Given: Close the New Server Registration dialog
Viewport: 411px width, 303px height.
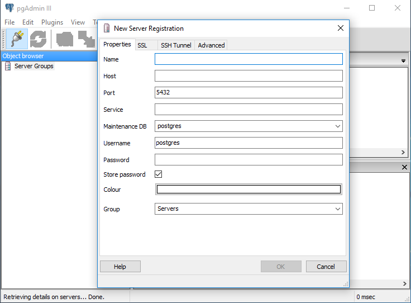Looking at the screenshot, I should click(341, 28).
